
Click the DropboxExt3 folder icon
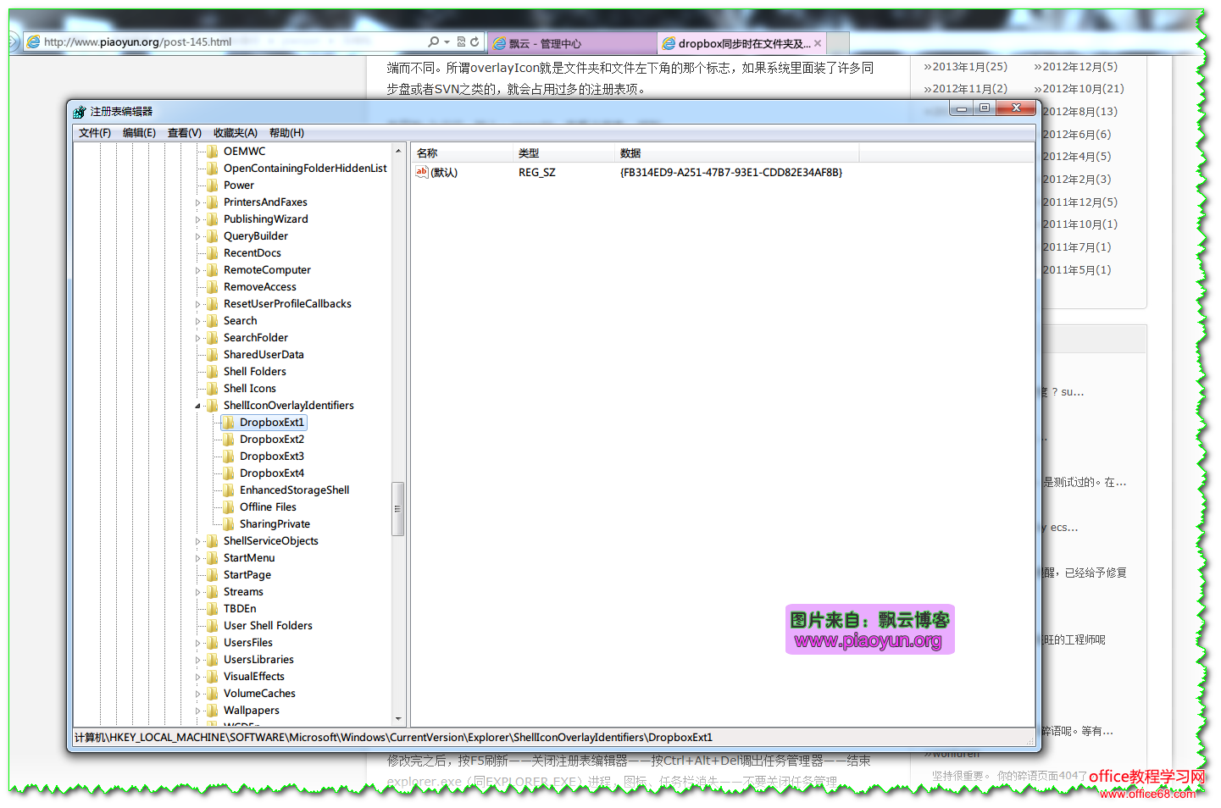coord(229,457)
